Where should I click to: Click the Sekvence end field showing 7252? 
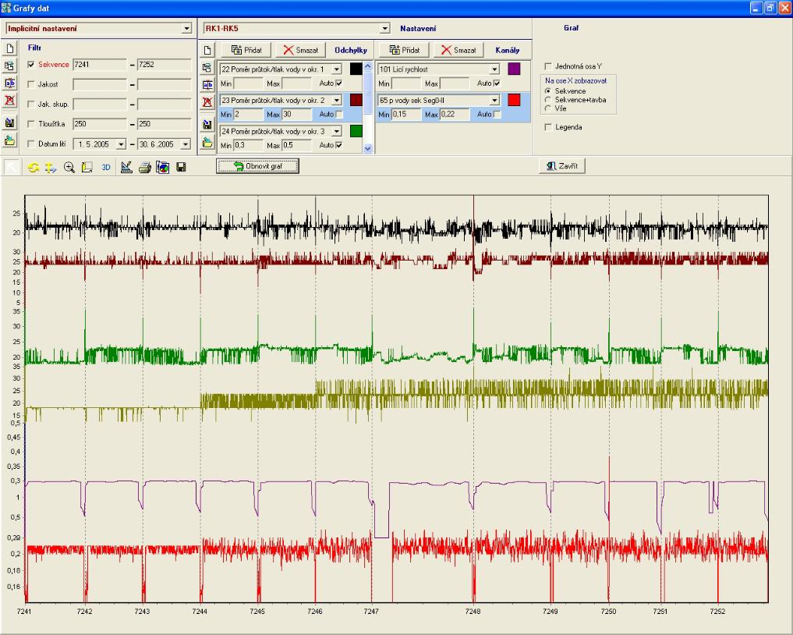tap(165, 65)
